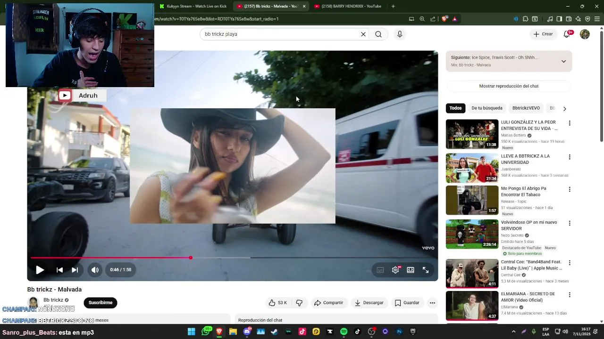This screenshot has height=339, width=604.
Task: Open 'Me Pongo El Abrigo Pa Encontrar El Tabaco' title
Action: click(523, 191)
